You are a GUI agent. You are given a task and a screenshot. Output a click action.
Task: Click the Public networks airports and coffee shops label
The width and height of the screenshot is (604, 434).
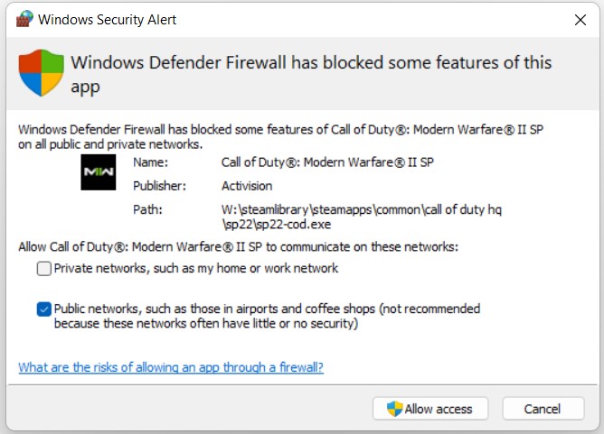click(267, 316)
